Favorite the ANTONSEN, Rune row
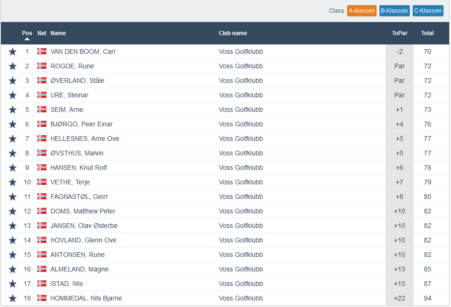Image resolution: width=451 pixels, height=307 pixels. [x=13, y=255]
